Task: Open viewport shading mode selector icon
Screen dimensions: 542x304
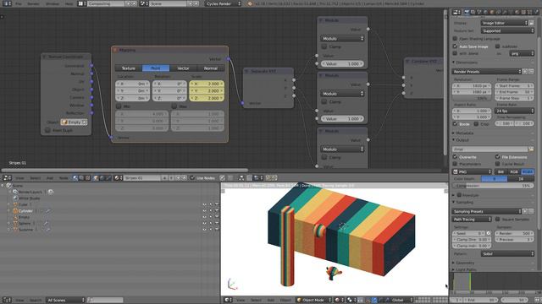Action: pyautogui.click(x=339, y=301)
